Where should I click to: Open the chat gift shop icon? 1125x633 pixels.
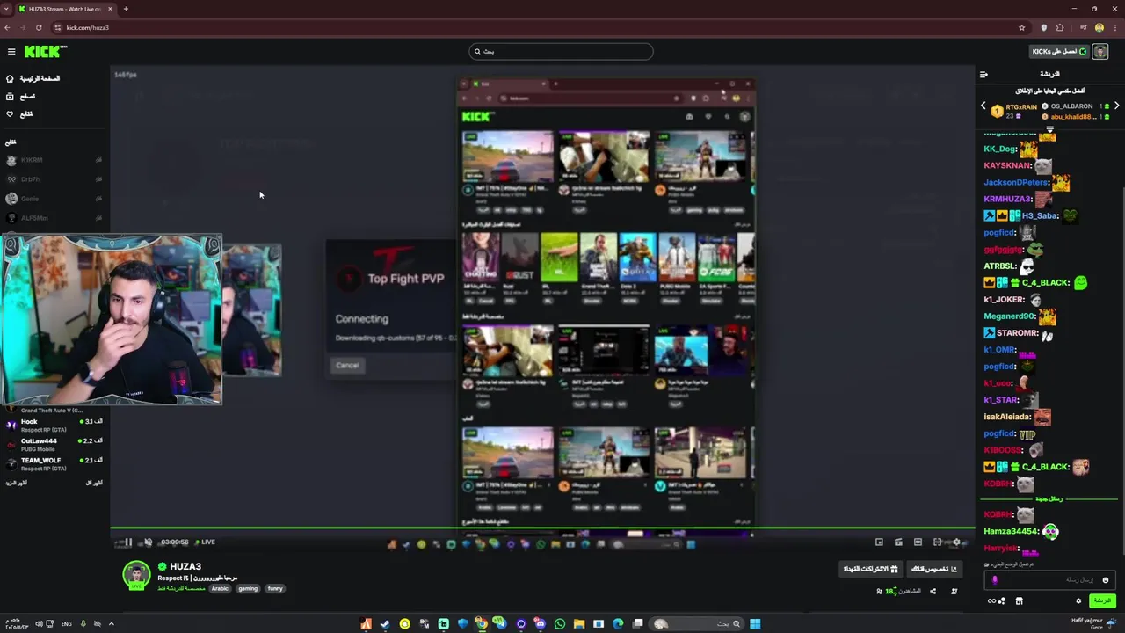coord(1020,601)
